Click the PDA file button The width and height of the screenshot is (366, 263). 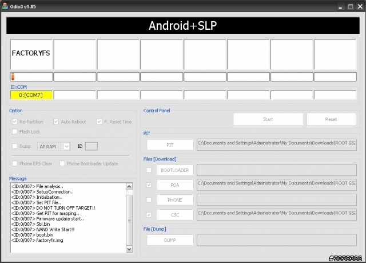coord(175,185)
